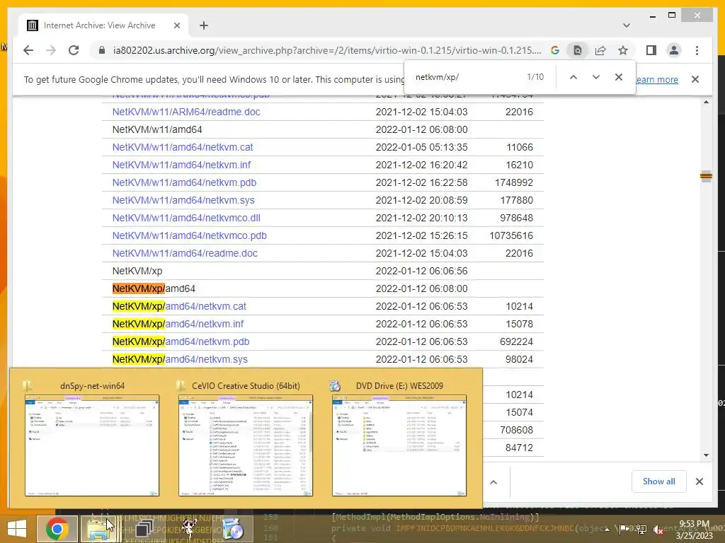The width and height of the screenshot is (725, 543).
Task: Close the downloads bar
Action: (x=699, y=481)
